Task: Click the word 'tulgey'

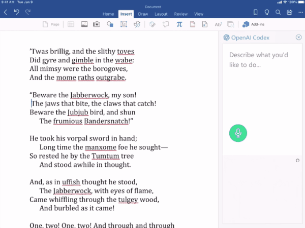Action: tap(128, 200)
